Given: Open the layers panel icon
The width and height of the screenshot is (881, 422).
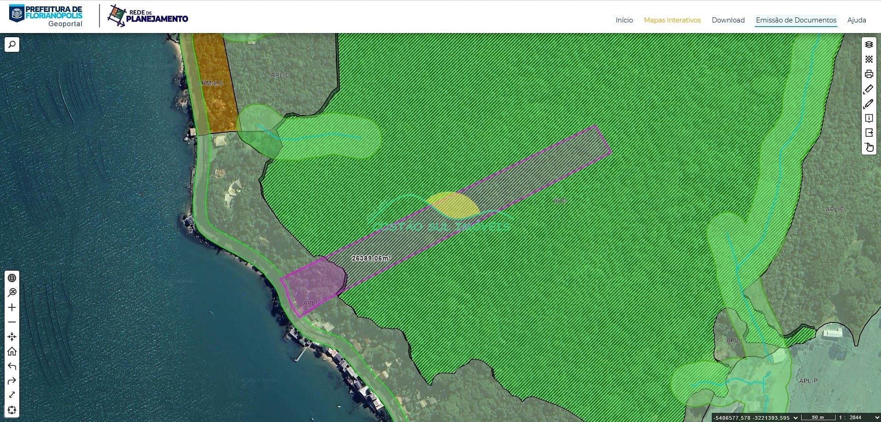Looking at the screenshot, I should (x=869, y=44).
